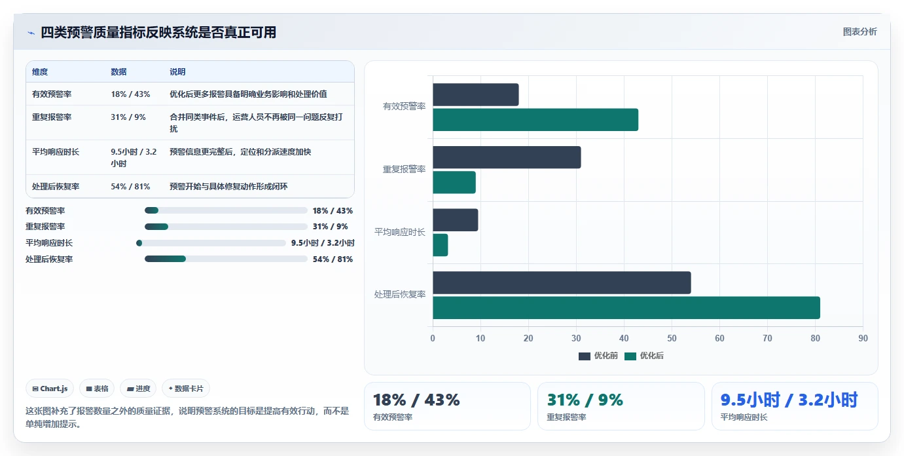Click the description starting 优化后更多报警具备
The image size is (904, 456).
pos(248,94)
